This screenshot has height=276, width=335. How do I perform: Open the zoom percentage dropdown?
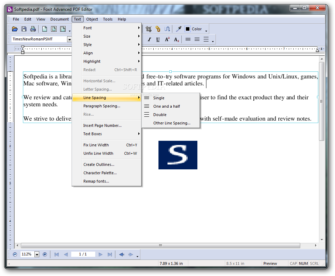pyautogui.click(x=37, y=254)
